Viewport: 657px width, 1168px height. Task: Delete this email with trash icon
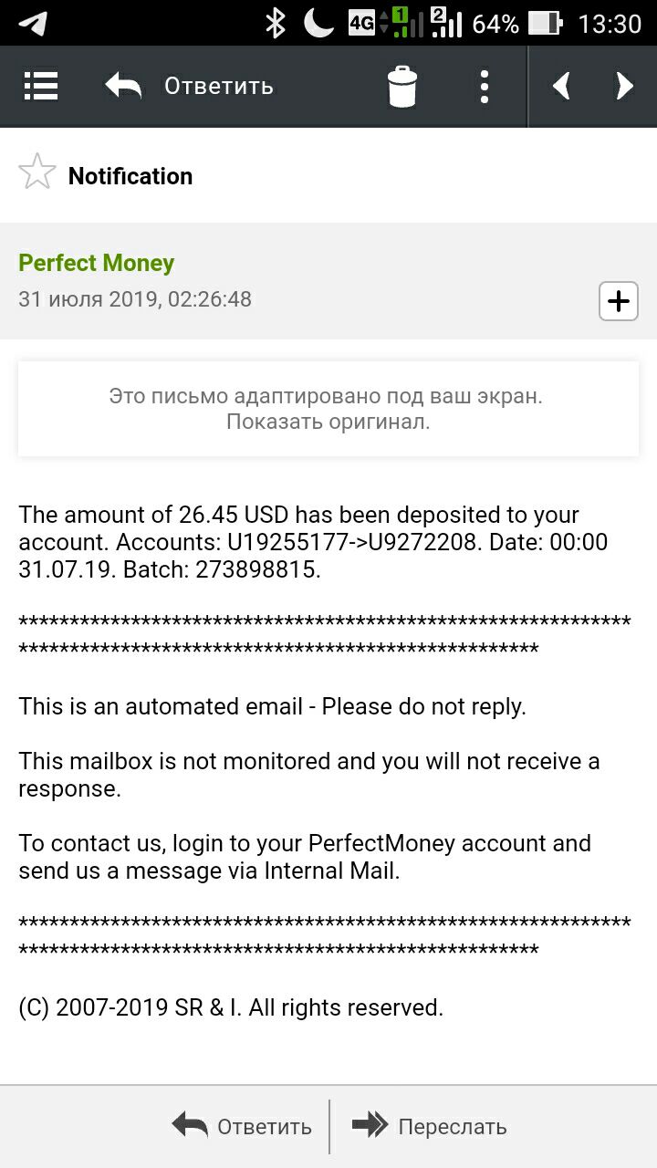(402, 88)
